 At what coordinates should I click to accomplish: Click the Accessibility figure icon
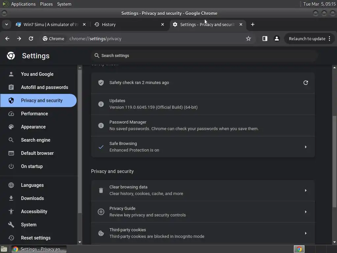coord(11,211)
